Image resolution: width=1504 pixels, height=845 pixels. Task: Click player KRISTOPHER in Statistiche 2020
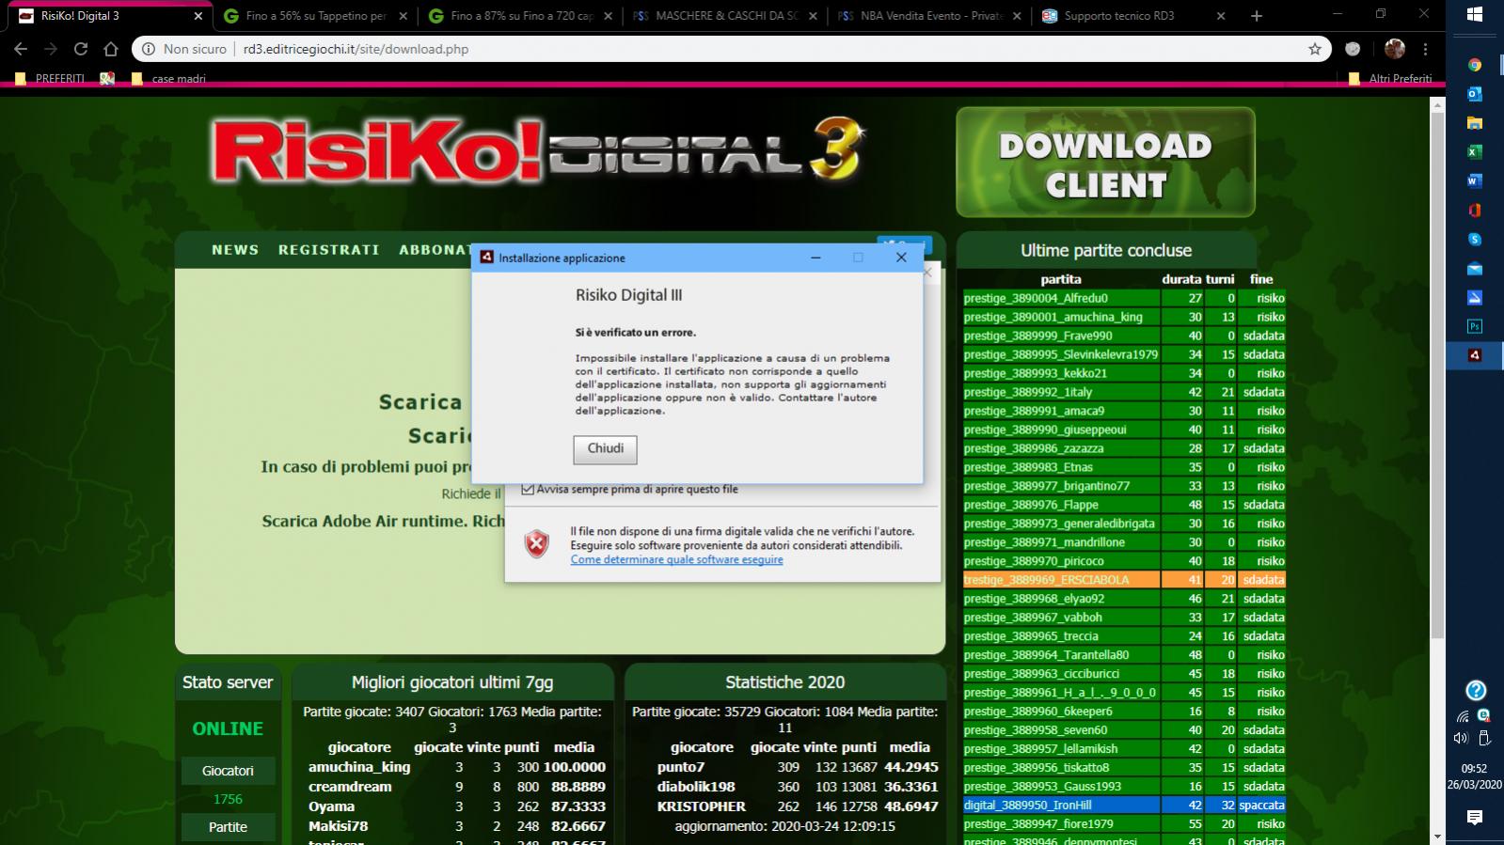[x=701, y=806]
